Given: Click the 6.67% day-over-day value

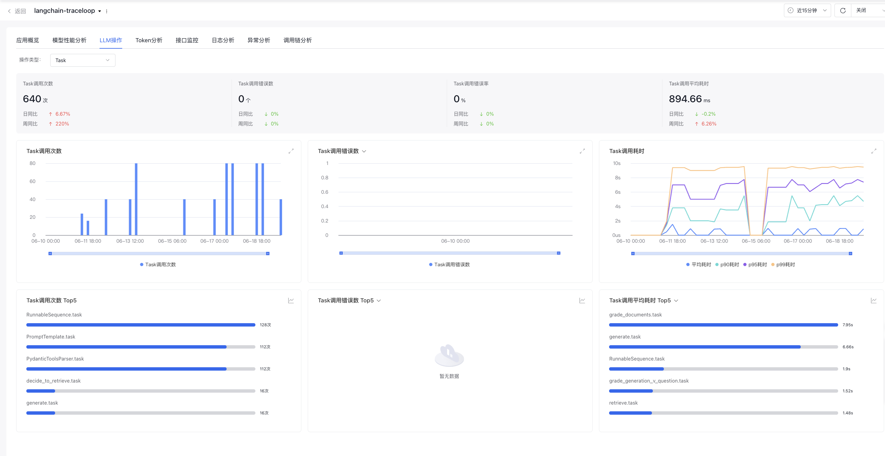Looking at the screenshot, I should 63,114.
